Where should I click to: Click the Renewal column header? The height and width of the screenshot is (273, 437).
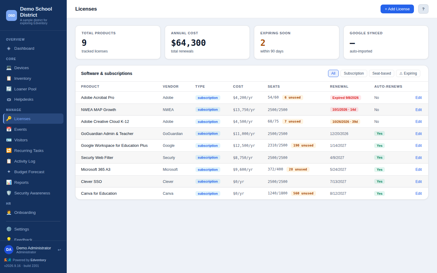[339, 86]
